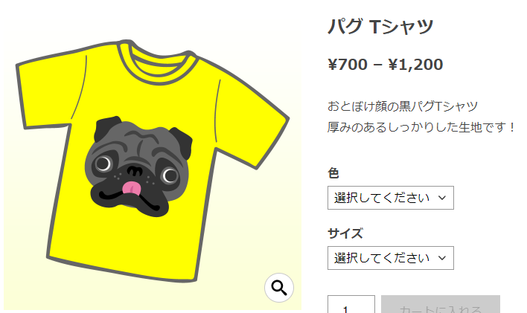Screen dimensions: 527x313
Task: Open the サイズ (size) selection dropdown
Action: point(391,258)
